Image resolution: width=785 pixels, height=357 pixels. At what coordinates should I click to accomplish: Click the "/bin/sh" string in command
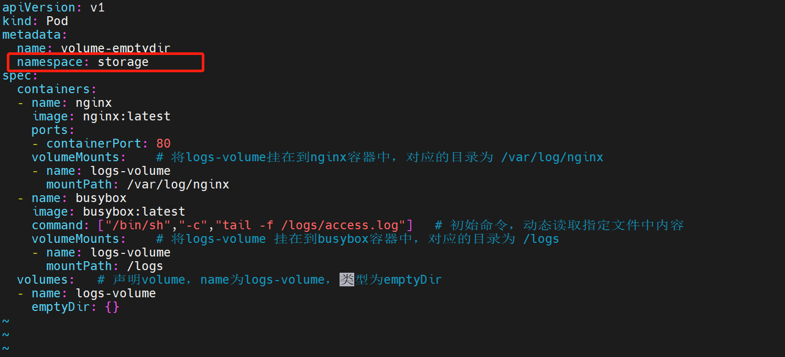pyautogui.click(x=138, y=225)
